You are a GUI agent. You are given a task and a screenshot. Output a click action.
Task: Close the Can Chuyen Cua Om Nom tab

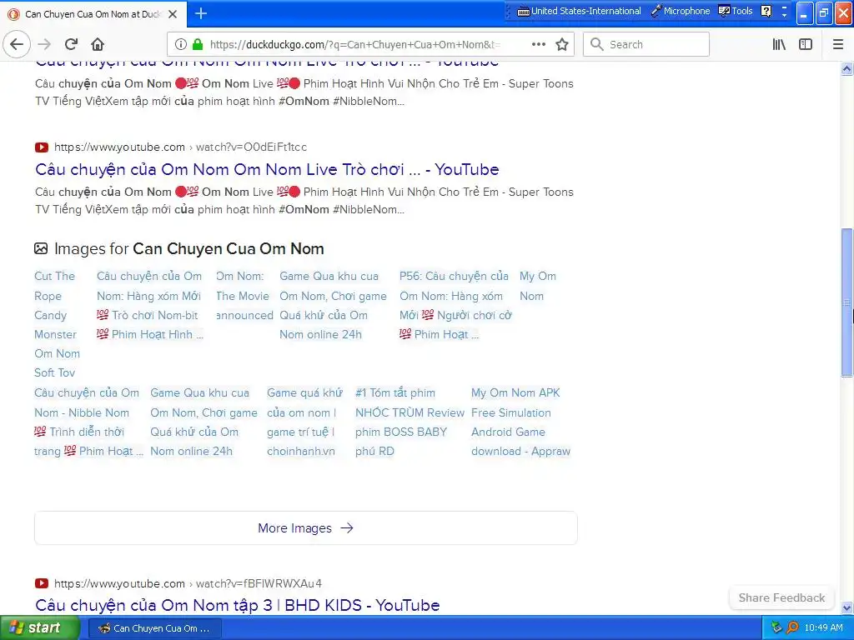point(173,14)
